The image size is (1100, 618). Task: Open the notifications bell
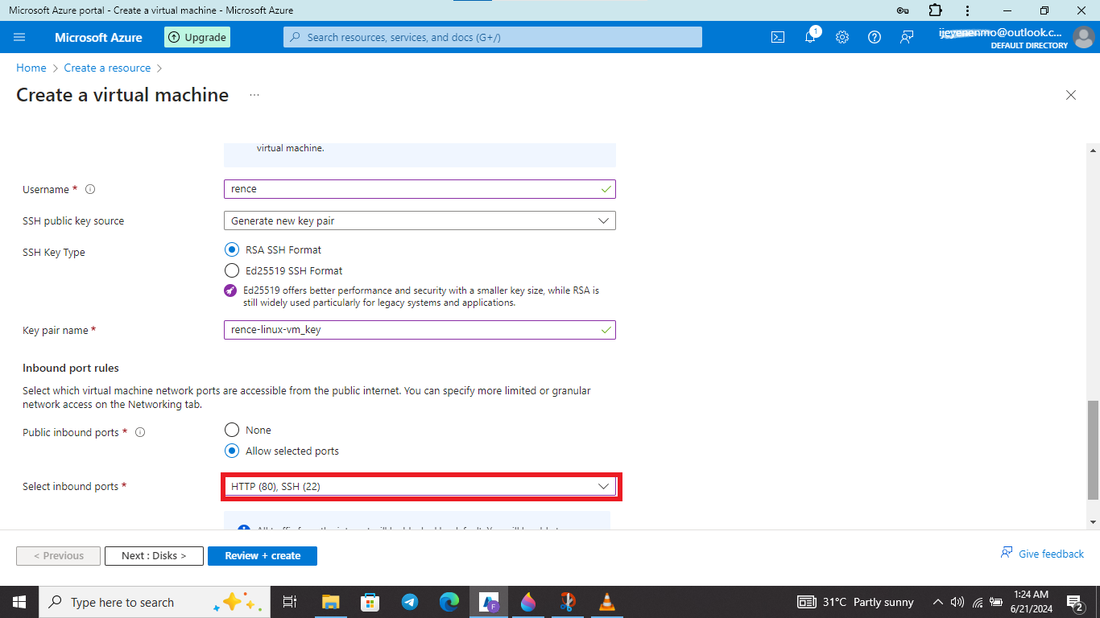tap(811, 36)
